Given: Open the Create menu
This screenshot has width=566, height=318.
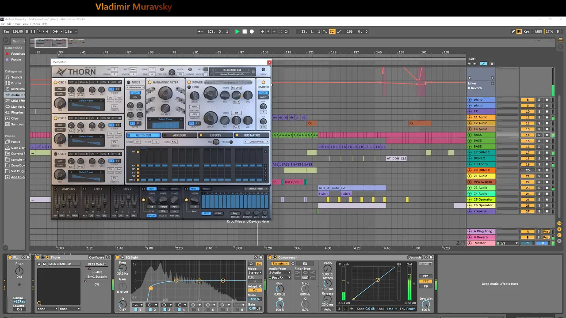Looking at the screenshot, I should click(x=17, y=24).
